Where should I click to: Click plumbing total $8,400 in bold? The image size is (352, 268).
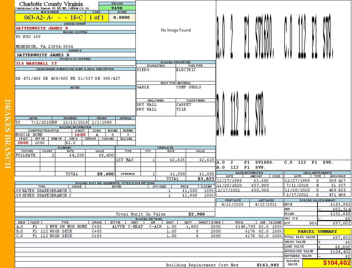(105, 174)
